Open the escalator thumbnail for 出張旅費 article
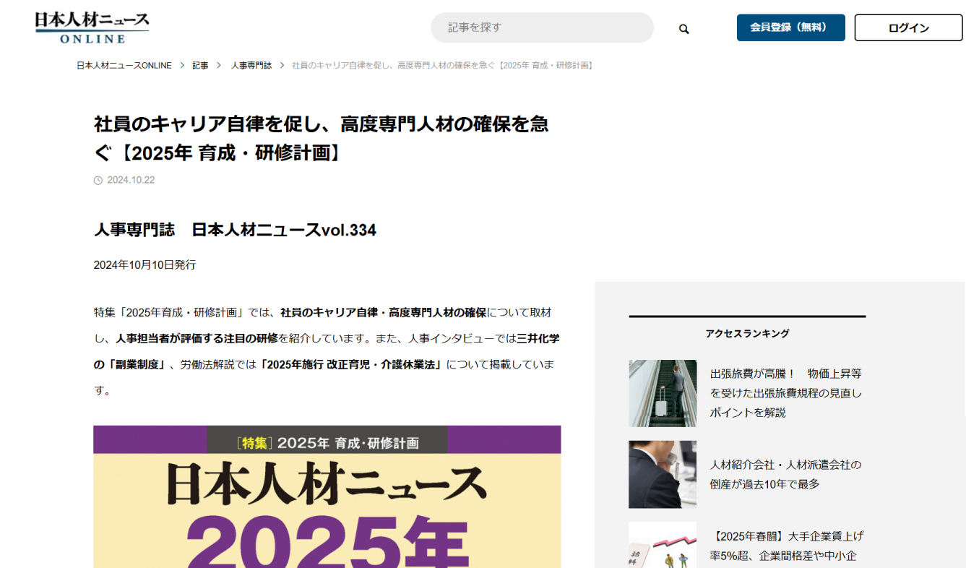Image resolution: width=966 pixels, height=568 pixels. point(663,393)
